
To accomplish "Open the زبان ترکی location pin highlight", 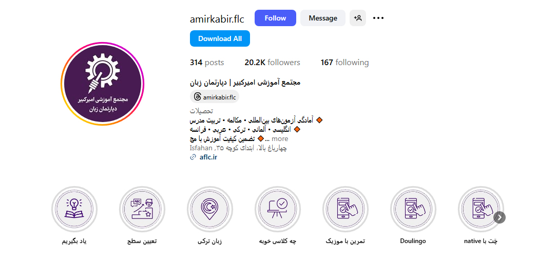I will coord(210,209).
